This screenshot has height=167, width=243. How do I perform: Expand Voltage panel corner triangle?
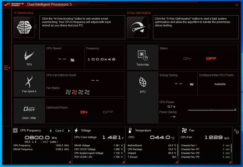(123, 162)
